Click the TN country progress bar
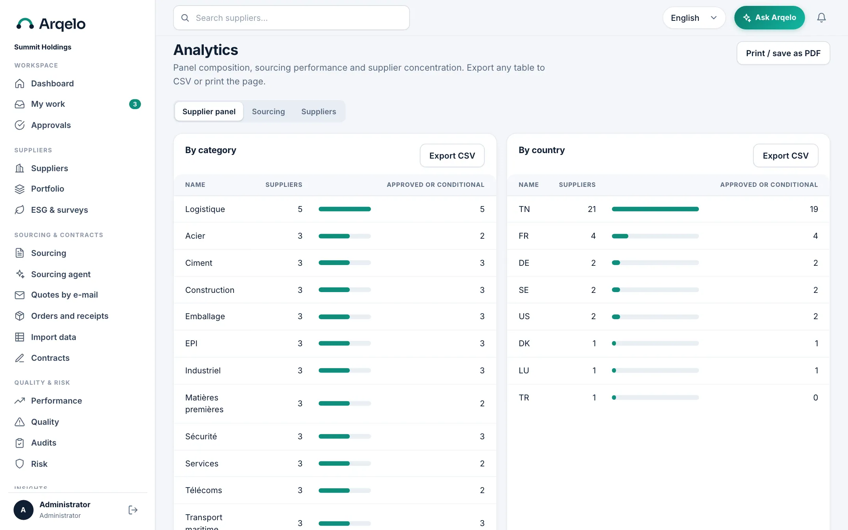The width and height of the screenshot is (848, 530). (655, 209)
